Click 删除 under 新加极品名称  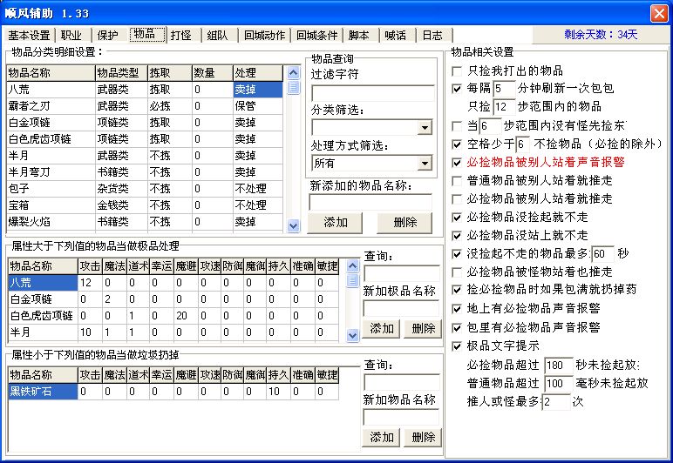(423, 328)
